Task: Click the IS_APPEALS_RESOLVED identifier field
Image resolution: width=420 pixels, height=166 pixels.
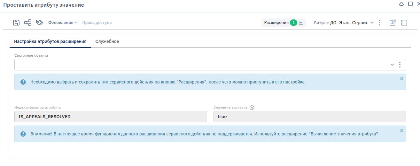Action: click(111, 117)
